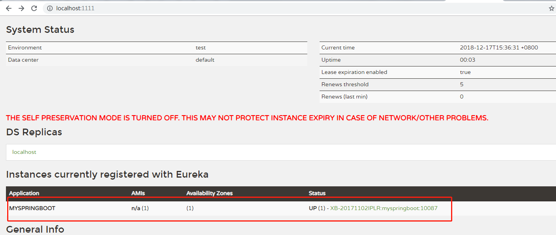Click the browser forward arrow
Screen dimensions: 556x235
pyautogui.click(x=21, y=8)
